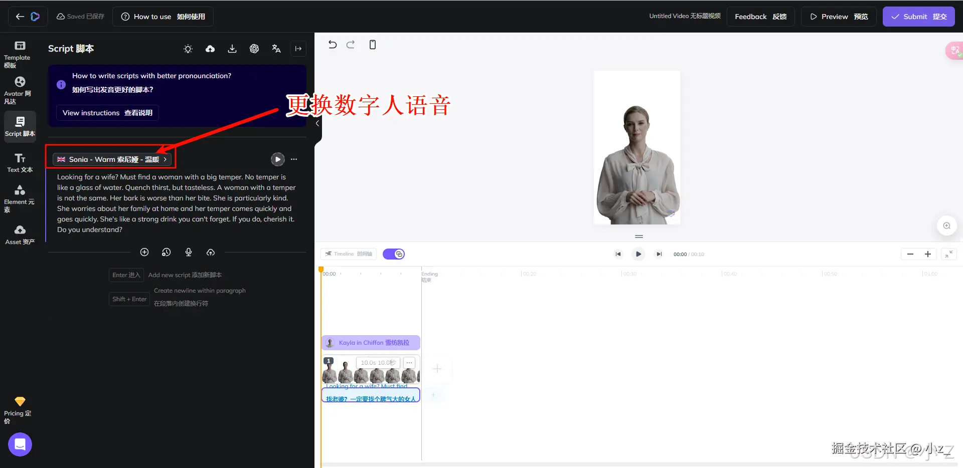
Task: Click the record voice microphone icon
Action: [189, 252]
